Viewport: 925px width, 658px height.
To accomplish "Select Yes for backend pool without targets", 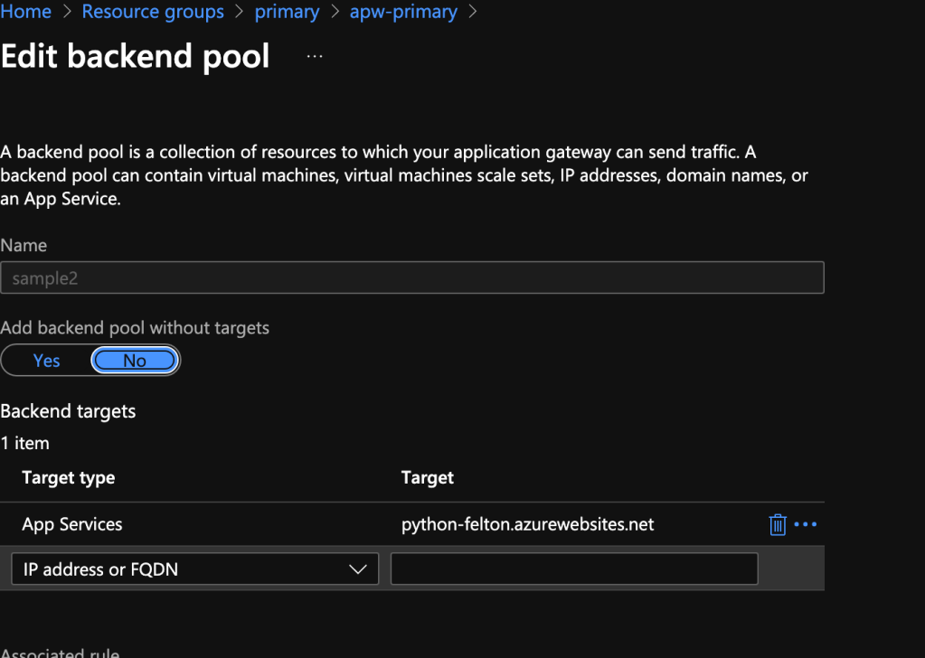I will 46,361.
